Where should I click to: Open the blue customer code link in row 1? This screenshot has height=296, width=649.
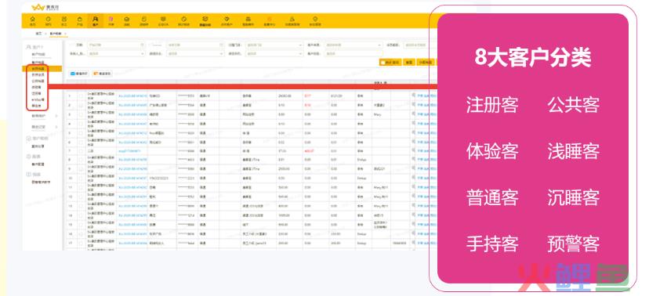tap(133, 96)
